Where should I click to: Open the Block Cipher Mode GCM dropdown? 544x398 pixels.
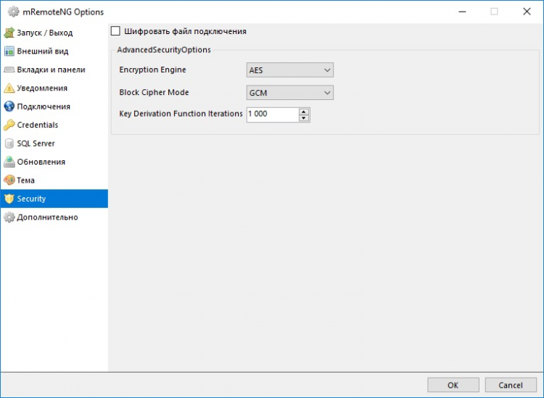click(290, 93)
